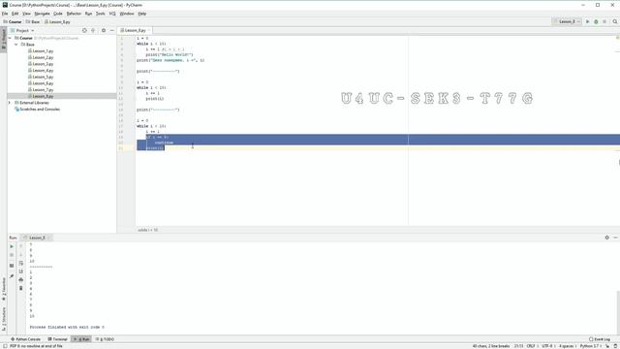The height and width of the screenshot is (349, 620).
Task: Click the locate/scroll-from-source target icon in Project panel
Action: point(84,30)
